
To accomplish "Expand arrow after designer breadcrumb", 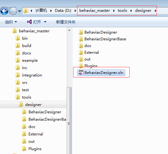I will (x=155, y=11).
